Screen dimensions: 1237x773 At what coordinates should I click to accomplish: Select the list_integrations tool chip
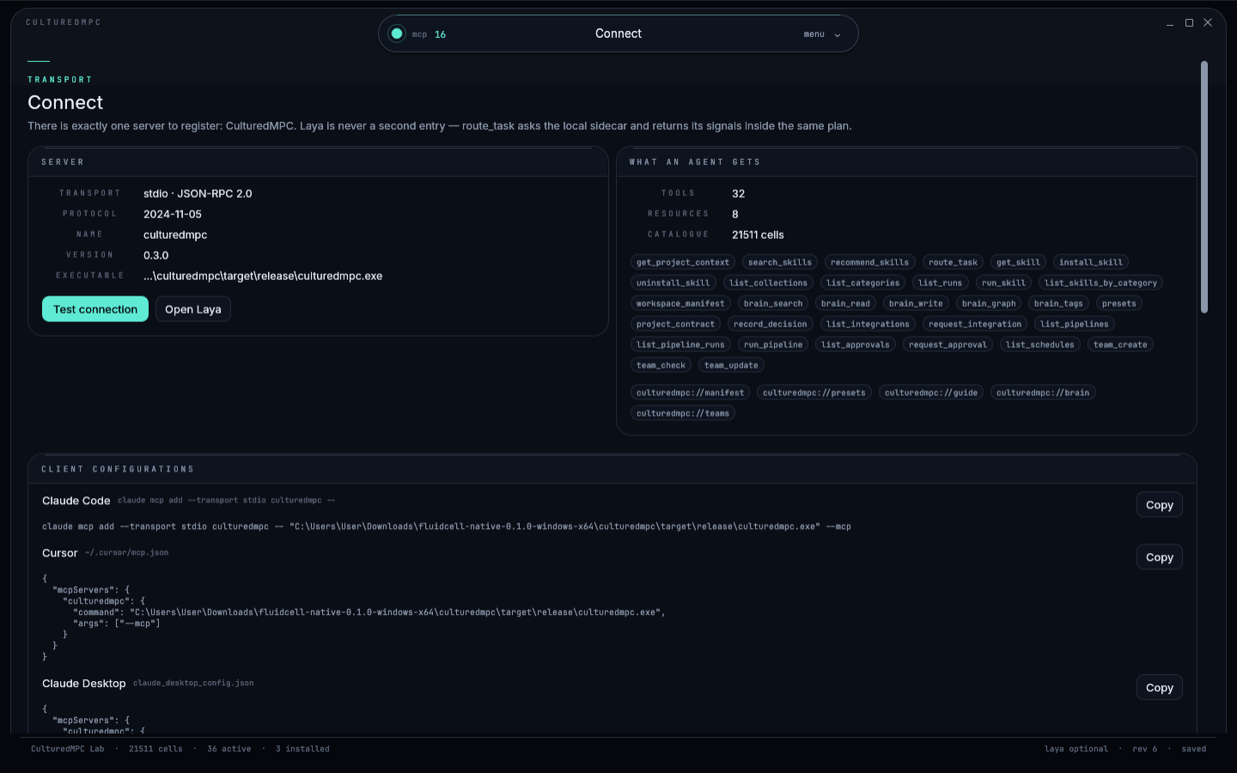868,324
